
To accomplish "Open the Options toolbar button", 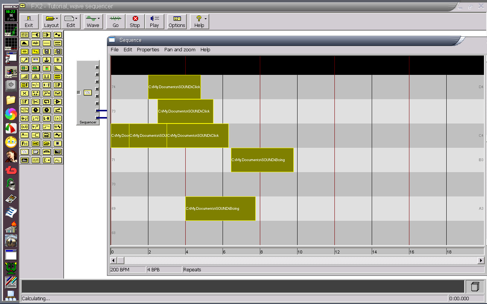I will click(177, 22).
